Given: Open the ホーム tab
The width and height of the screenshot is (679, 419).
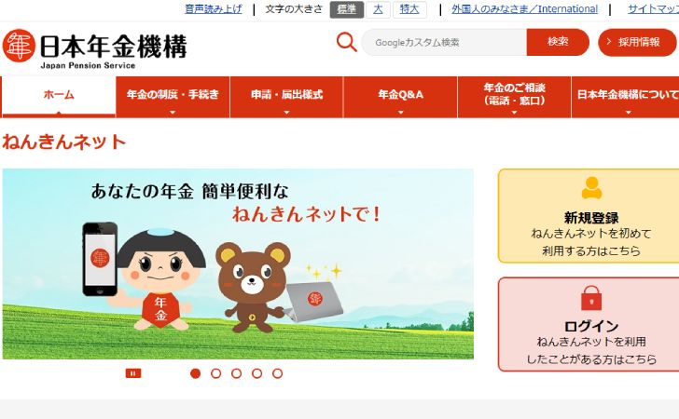Looking at the screenshot, I should (59, 97).
